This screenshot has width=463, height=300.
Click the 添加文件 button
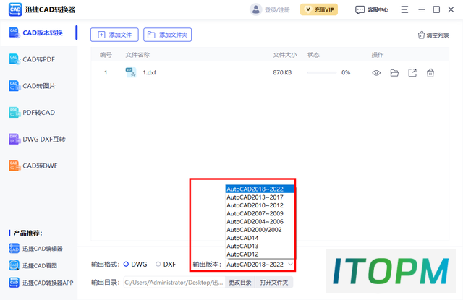pyautogui.click(x=114, y=35)
